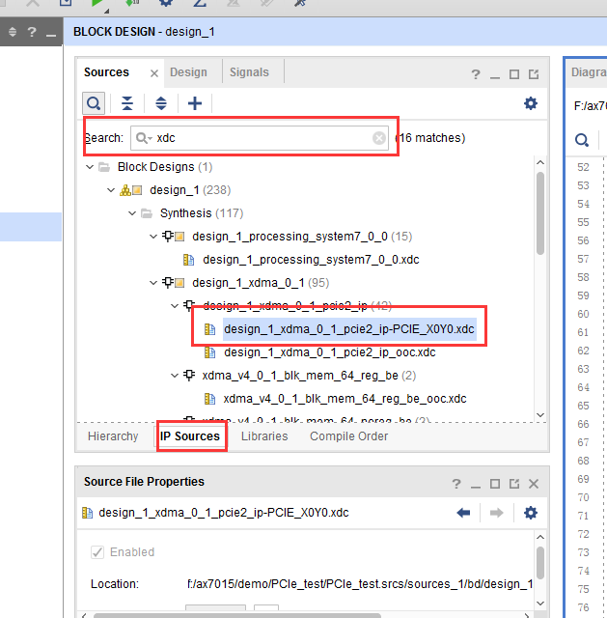Select design_1_xdma_0_1_pcie2_ip-PCIE_X0Y0.xdc in tree

point(349,329)
